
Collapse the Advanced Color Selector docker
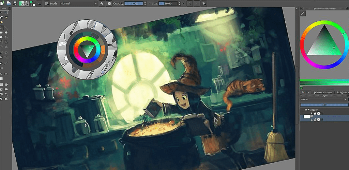coord(302,8)
